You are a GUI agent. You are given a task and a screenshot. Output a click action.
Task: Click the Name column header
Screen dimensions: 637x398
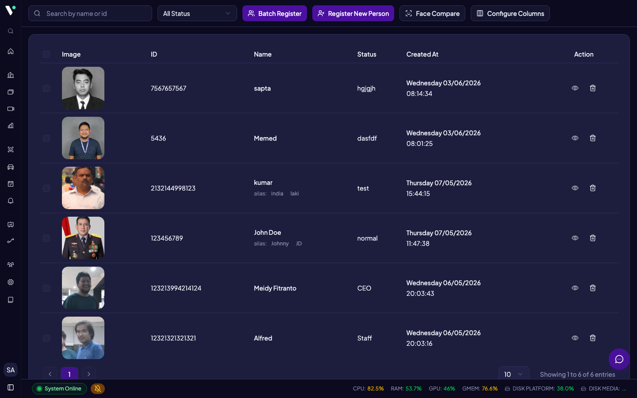click(x=263, y=54)
